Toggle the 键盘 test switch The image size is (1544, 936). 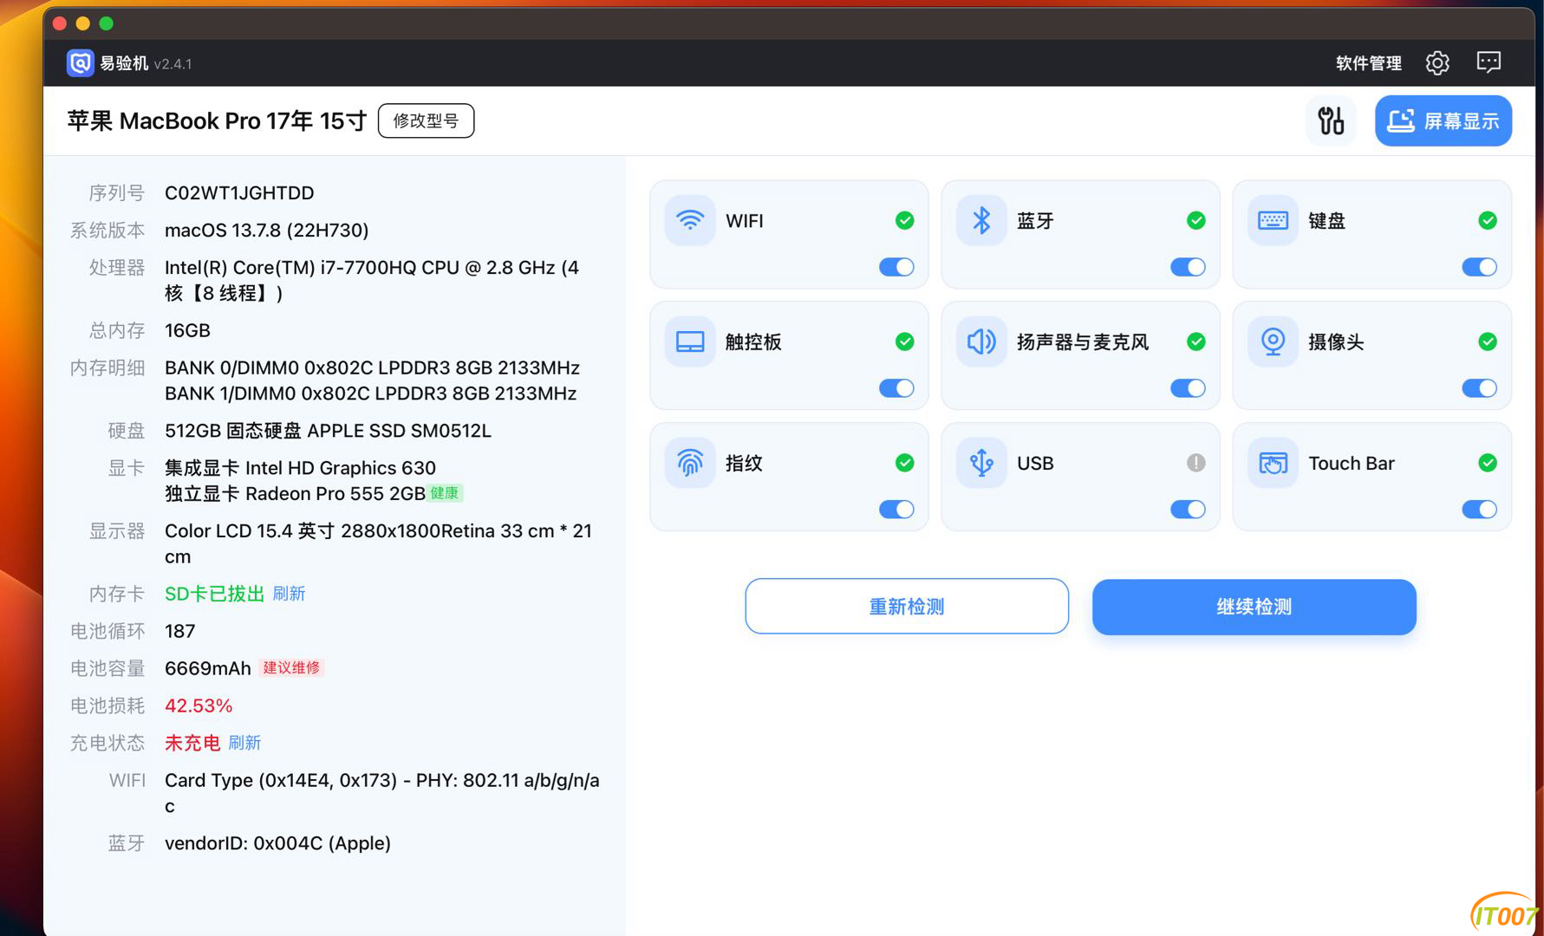1480,267
